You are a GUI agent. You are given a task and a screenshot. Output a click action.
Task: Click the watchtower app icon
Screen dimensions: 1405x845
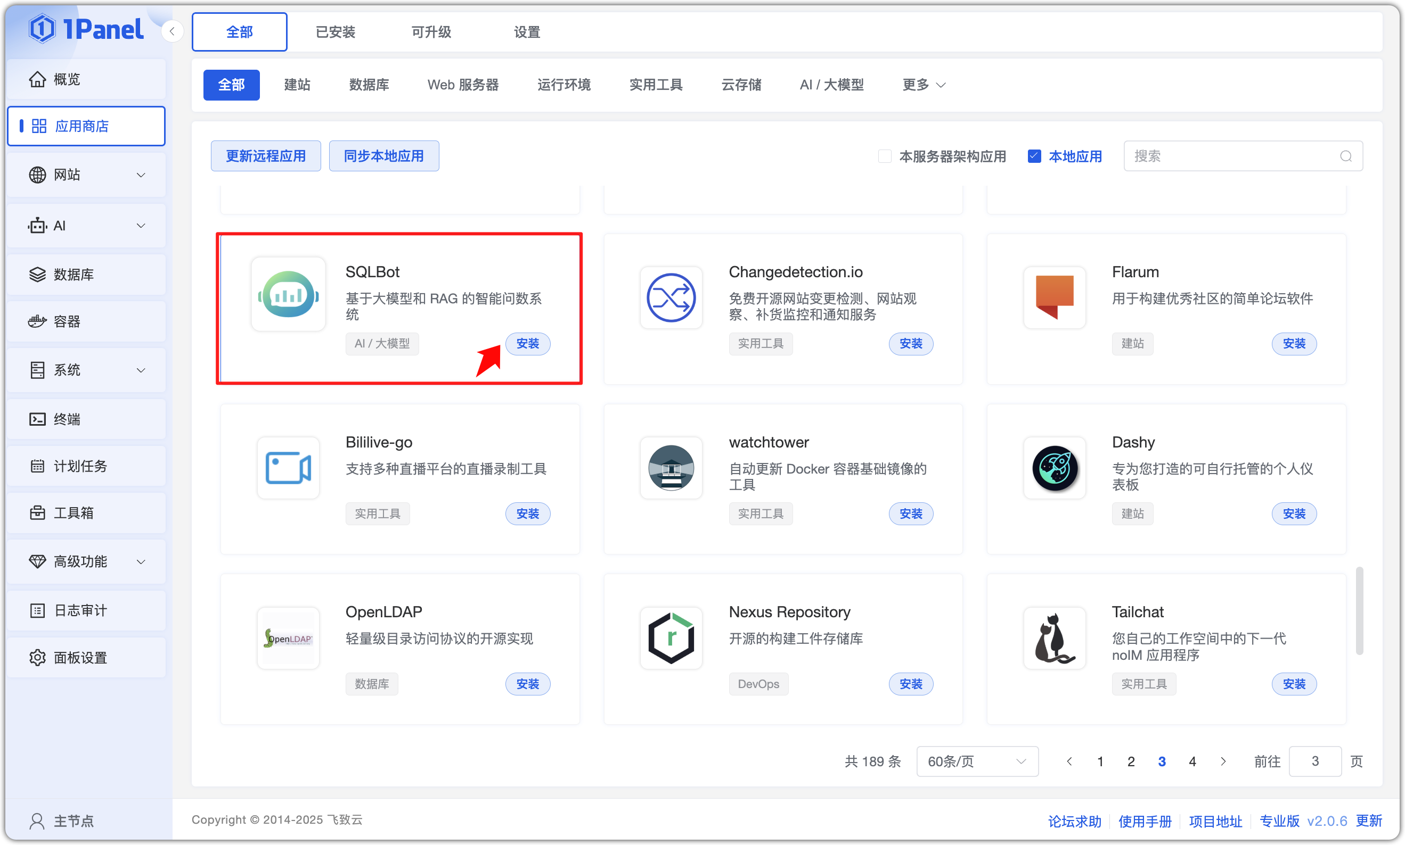pos(671,468)
